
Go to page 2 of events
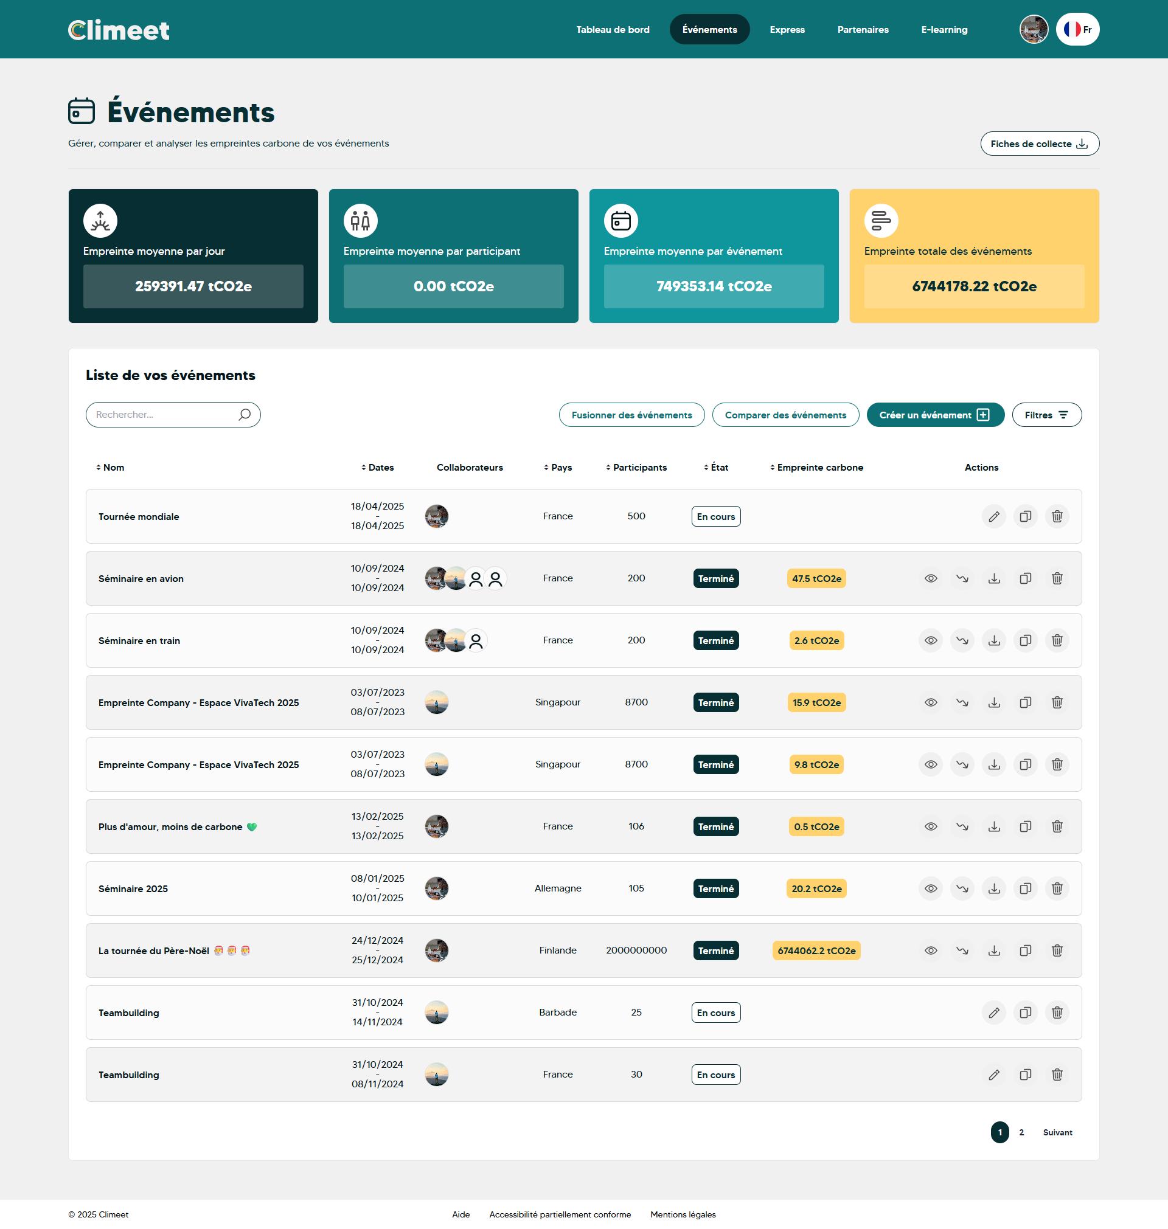pos(1021,1132)
